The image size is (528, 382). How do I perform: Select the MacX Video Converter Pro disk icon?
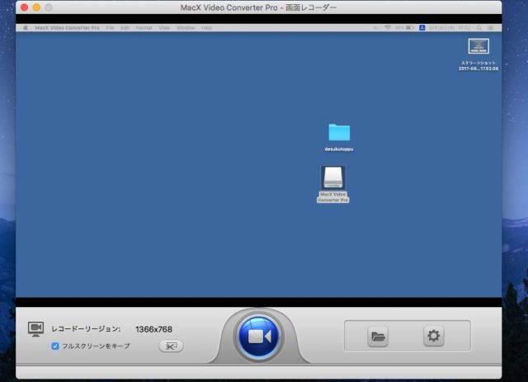(332, 177)
